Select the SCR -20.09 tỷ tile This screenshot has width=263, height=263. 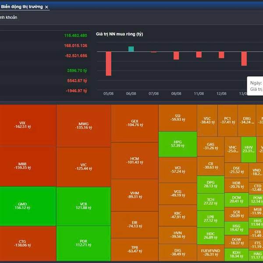coord(236,214)
